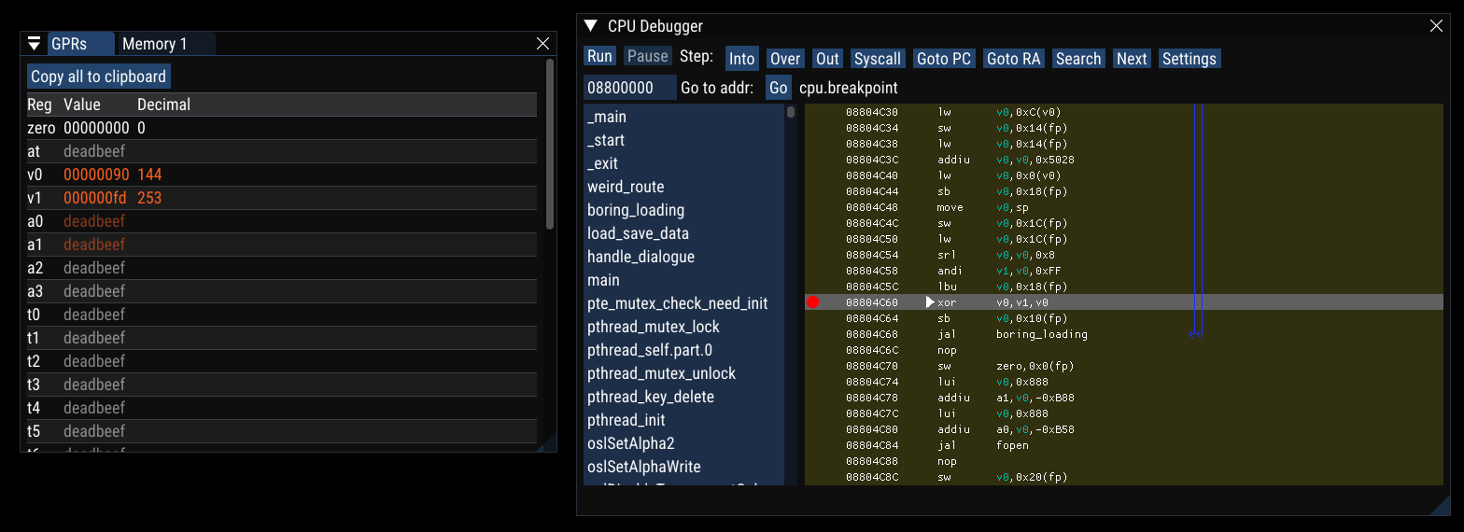Click the GPRs window resize grip corner

point(547,442)
